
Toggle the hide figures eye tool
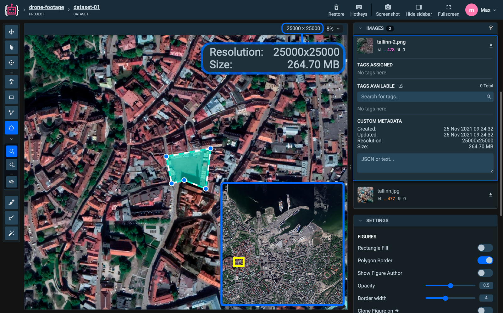11,182
